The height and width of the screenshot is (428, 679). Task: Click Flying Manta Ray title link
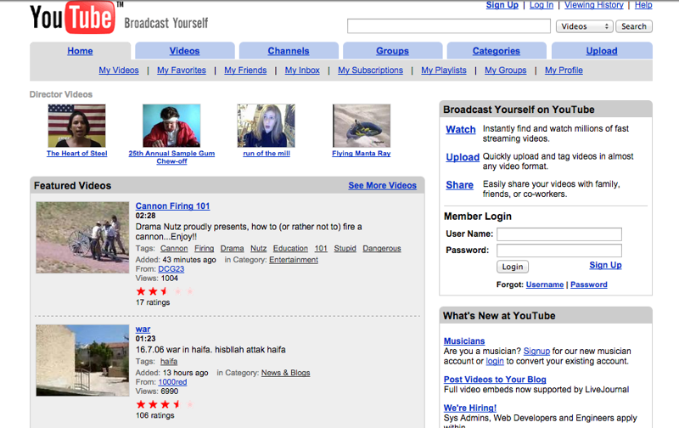362,154
